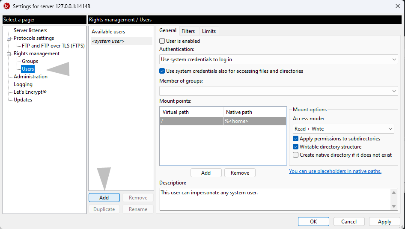Click Remove button under Mount points
405x229 pixels.
point(240,173)
